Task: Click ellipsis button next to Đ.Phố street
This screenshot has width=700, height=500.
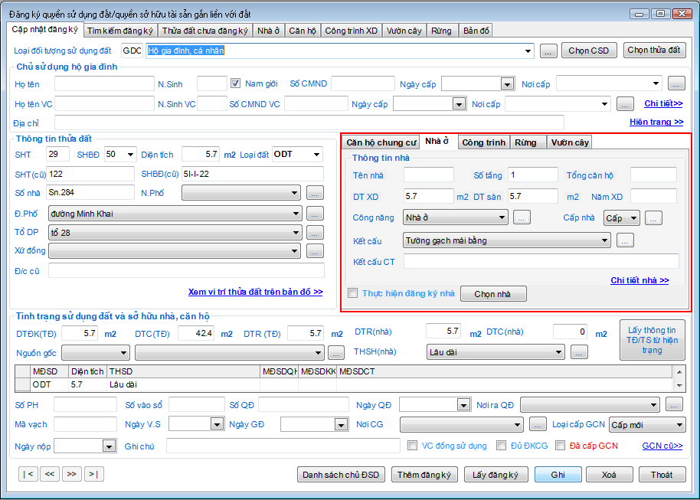Action: [315, 214]
